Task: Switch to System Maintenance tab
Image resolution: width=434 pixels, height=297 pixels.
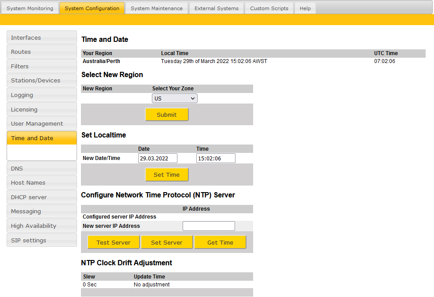Action: 156,8
